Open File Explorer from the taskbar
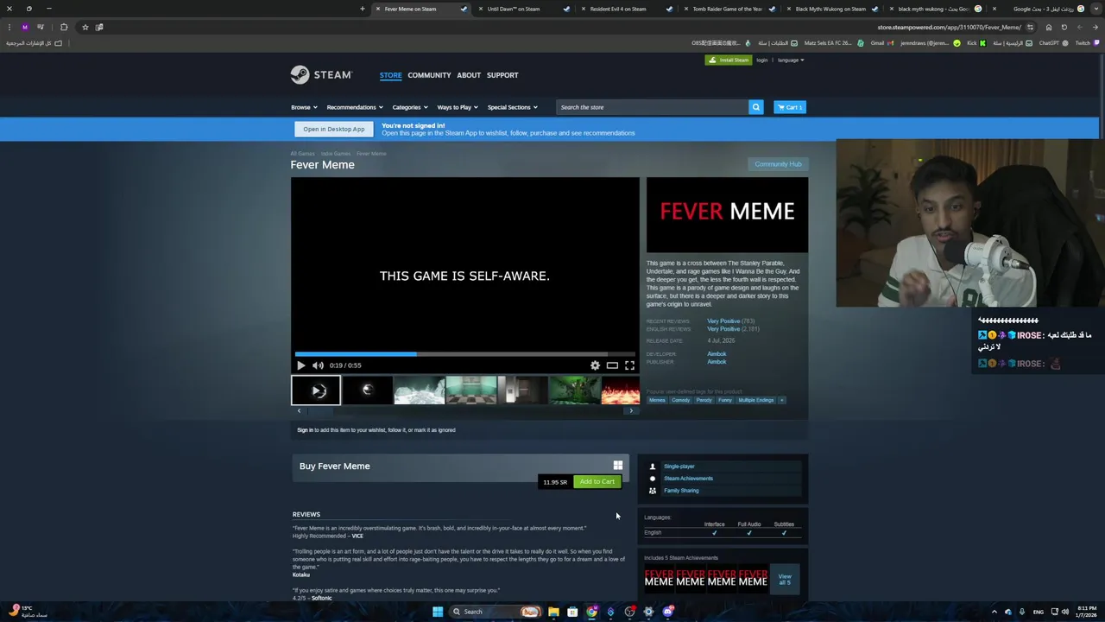 click(553, 612)
